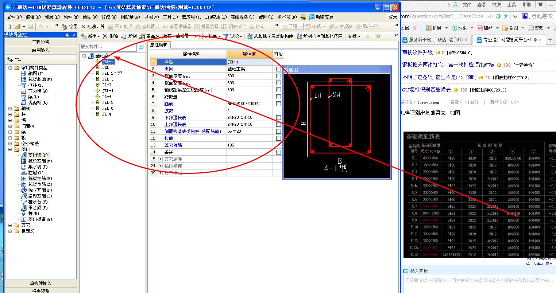Screen dimensions: 556x293
Task: Toggle 附加 checkbox for 下部通长筋 row
Action: pyautogui.click(x=279, y=117)
